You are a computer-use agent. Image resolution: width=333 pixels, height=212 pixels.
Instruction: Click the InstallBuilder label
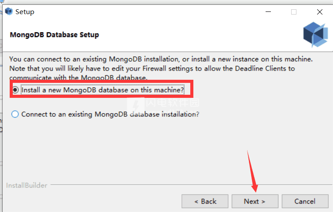tap(27, 185)
